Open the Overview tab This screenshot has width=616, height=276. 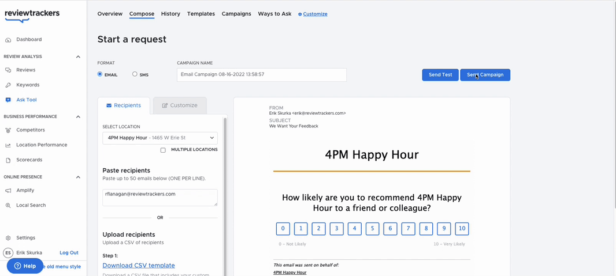click(110, 14)
